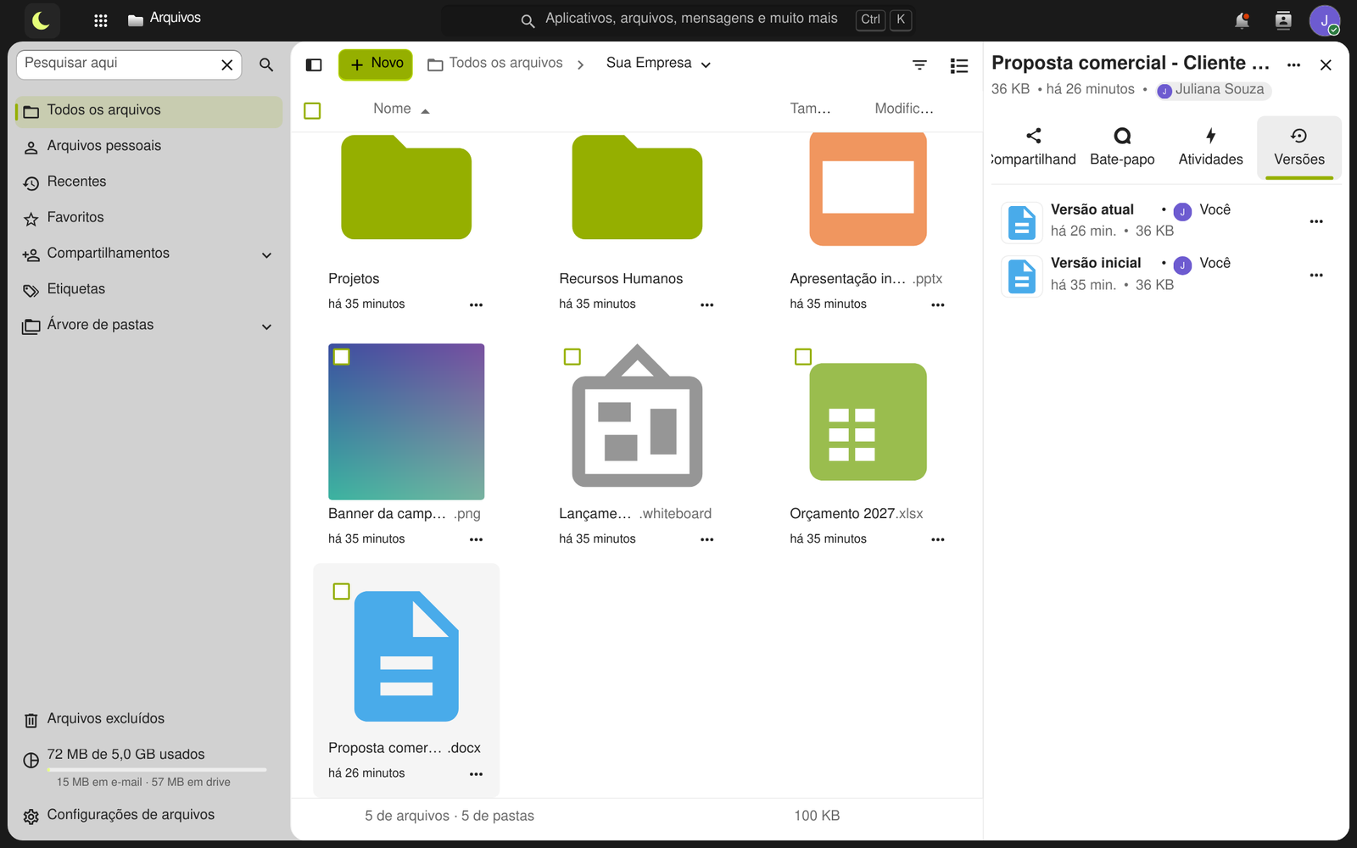Image resolution: width=1357 pixels, height=848 pixels.
Task: Open the contacts icon in top bar
Action: coord(1283,20)
